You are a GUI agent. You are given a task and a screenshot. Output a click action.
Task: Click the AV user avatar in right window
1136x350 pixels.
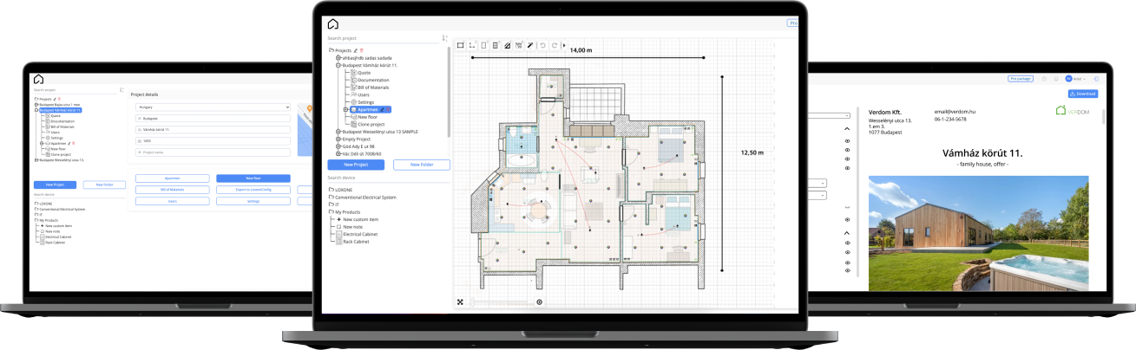[x=1069, y=78]
